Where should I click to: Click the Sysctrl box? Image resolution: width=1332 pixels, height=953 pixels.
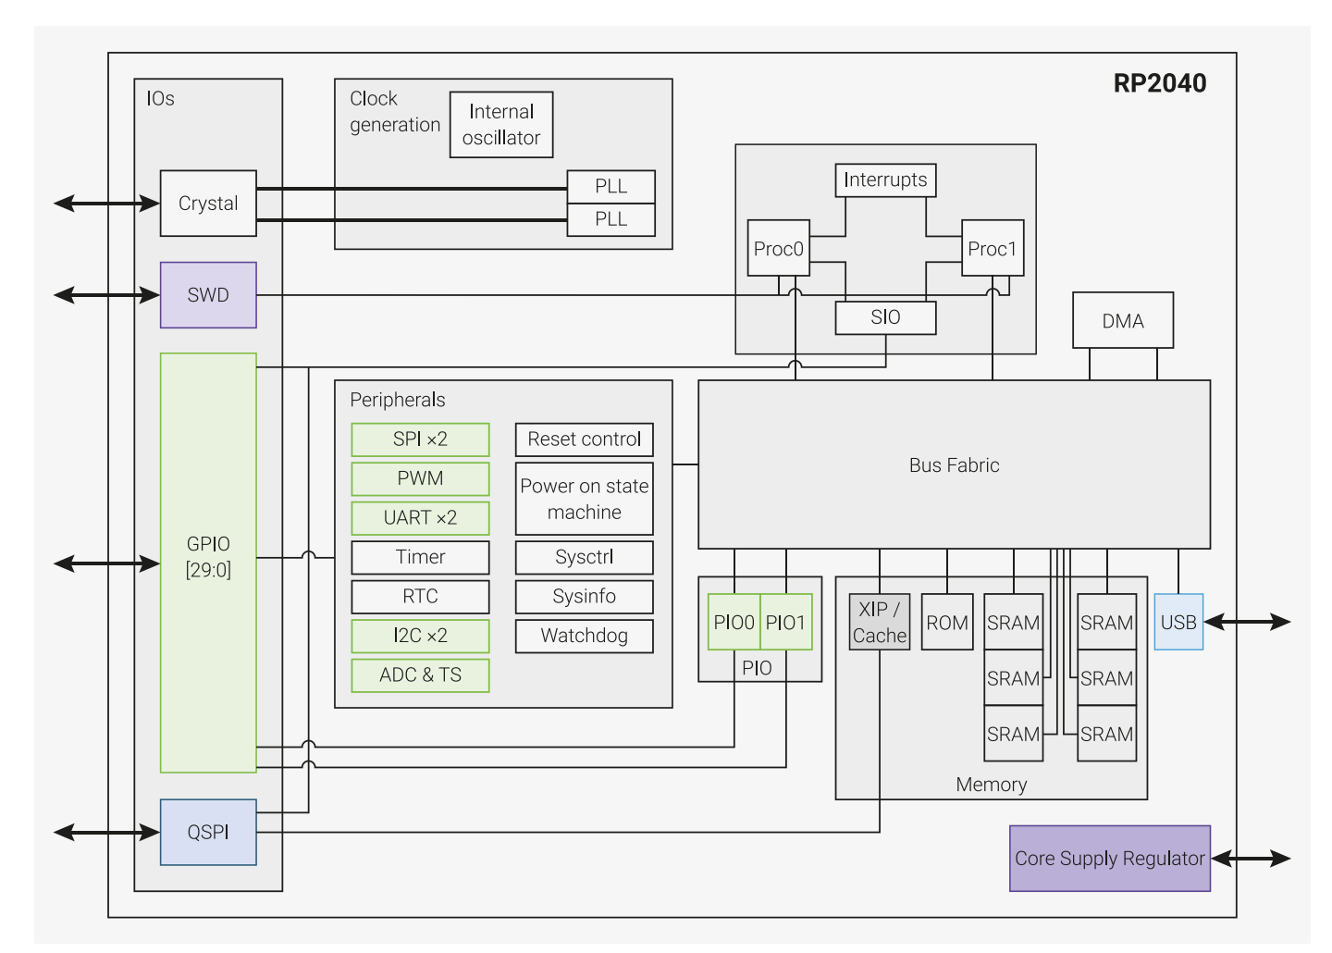[x=584, y=557]
